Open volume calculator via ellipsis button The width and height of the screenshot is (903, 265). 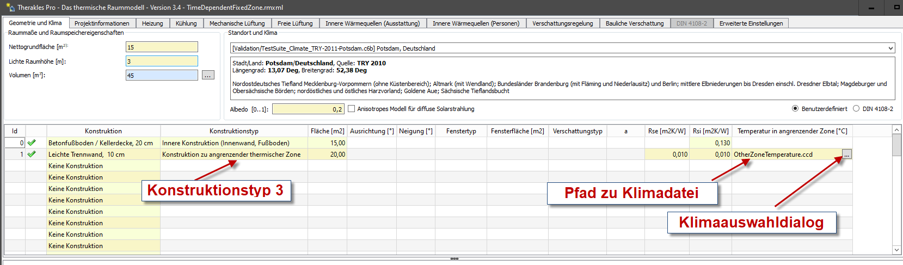(x=208, y=75)
